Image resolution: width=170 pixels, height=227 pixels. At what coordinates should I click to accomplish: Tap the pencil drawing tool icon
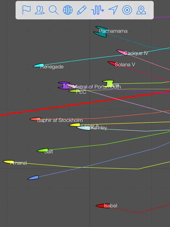pos(82,10)
